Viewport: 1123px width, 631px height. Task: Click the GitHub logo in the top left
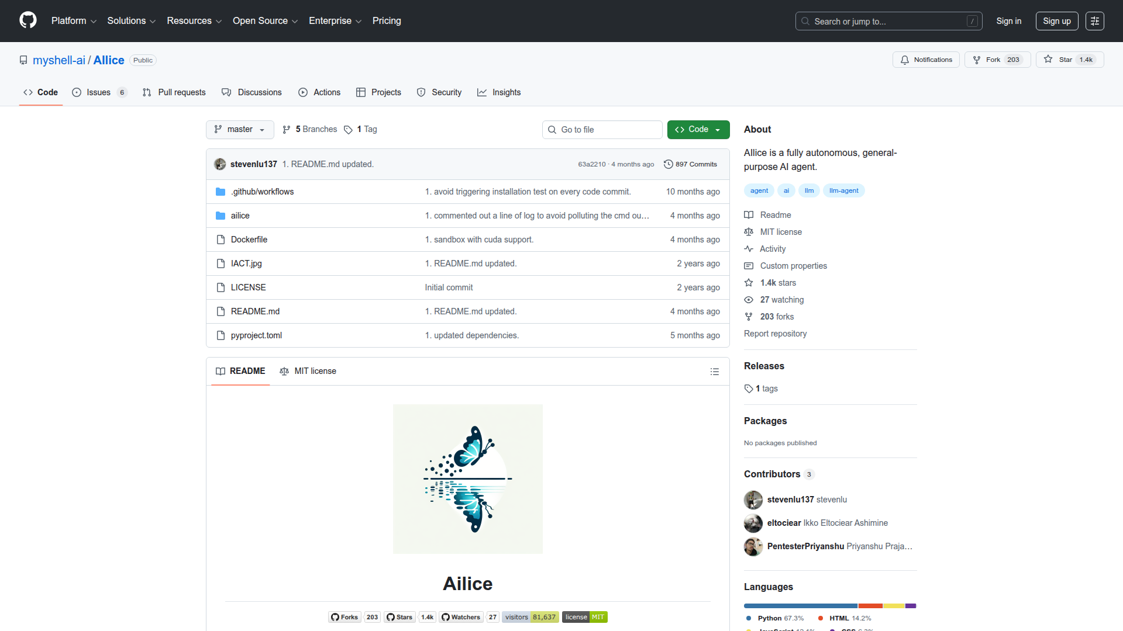click(x=27, y=20)
